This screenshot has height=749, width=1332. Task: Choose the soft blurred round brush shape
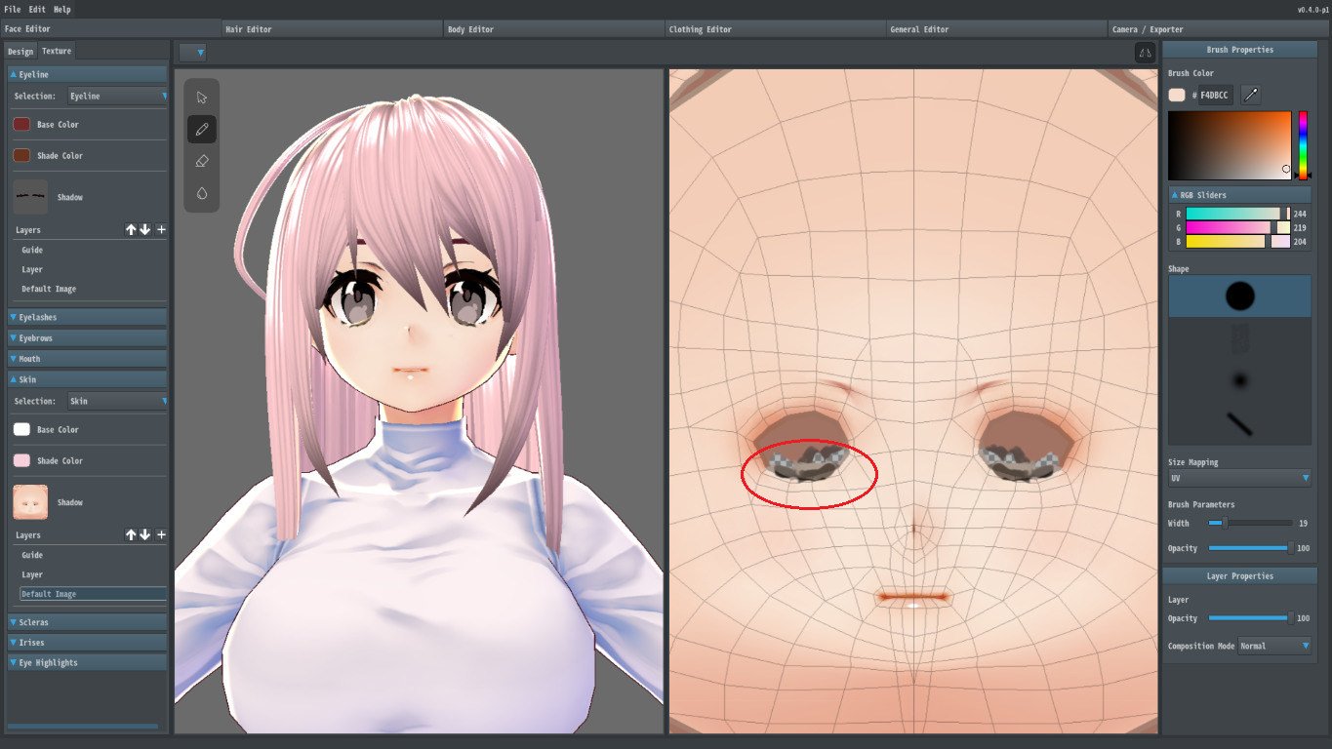pos(1239,380)
